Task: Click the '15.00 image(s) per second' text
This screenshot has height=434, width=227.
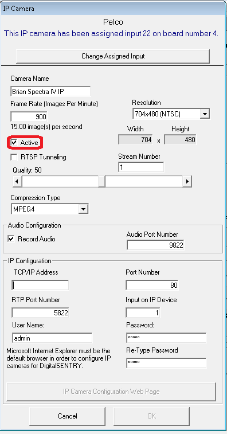Action: coord(46,127)
